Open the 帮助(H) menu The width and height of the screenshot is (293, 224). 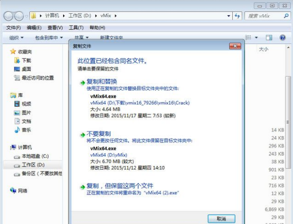click(97, 28)
